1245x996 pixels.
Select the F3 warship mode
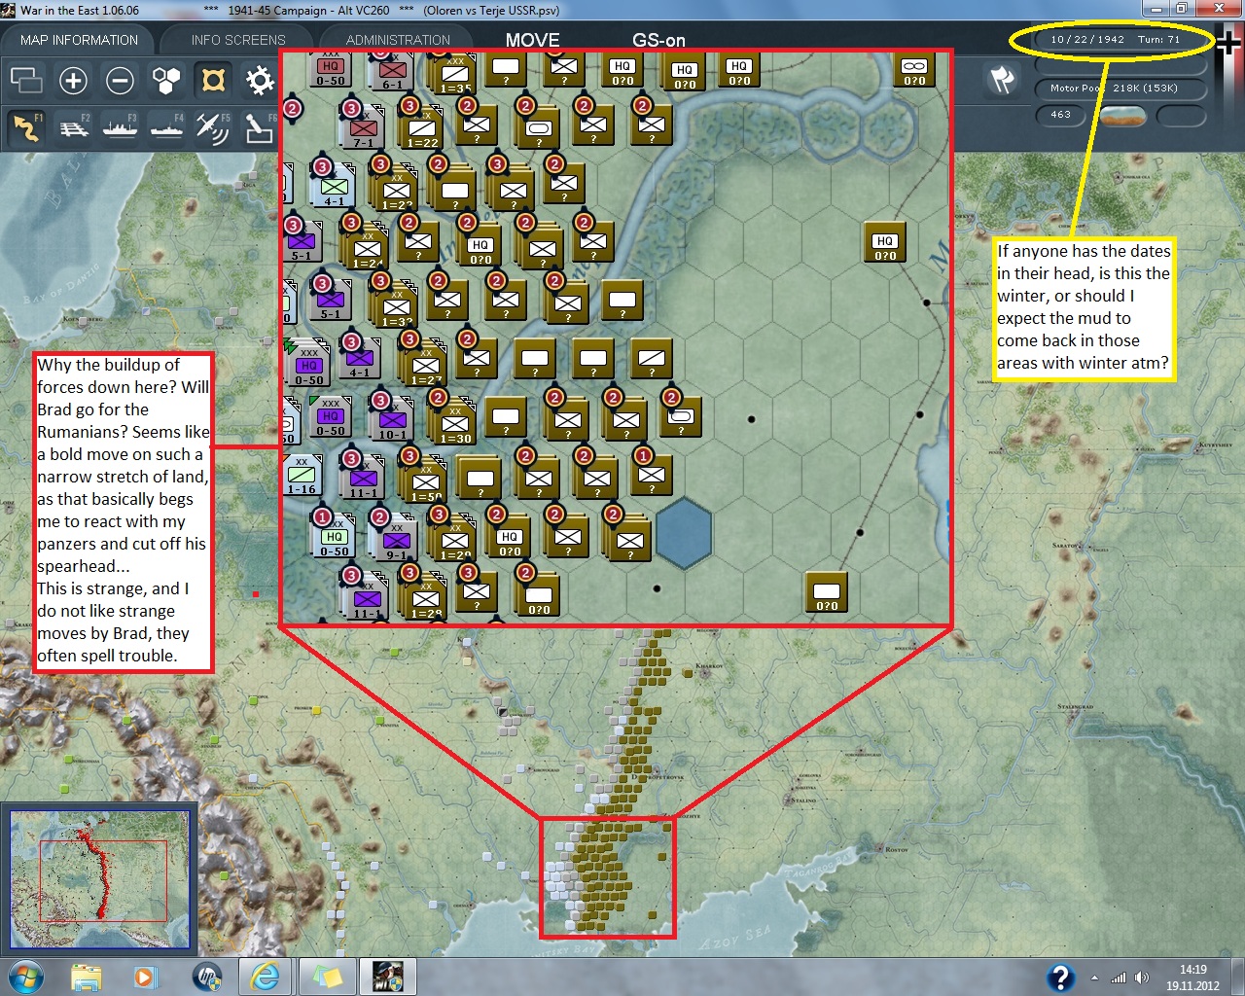120,127
